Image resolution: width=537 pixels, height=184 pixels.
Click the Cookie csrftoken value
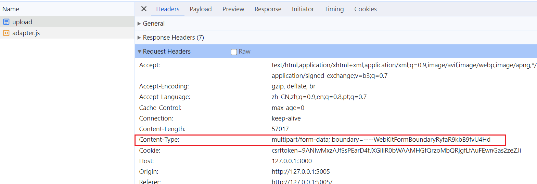pos(396,151)
